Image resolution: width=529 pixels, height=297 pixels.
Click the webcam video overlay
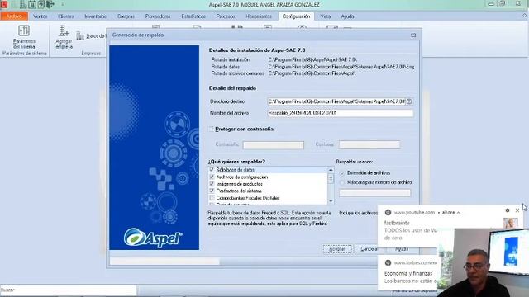point(483,262)
